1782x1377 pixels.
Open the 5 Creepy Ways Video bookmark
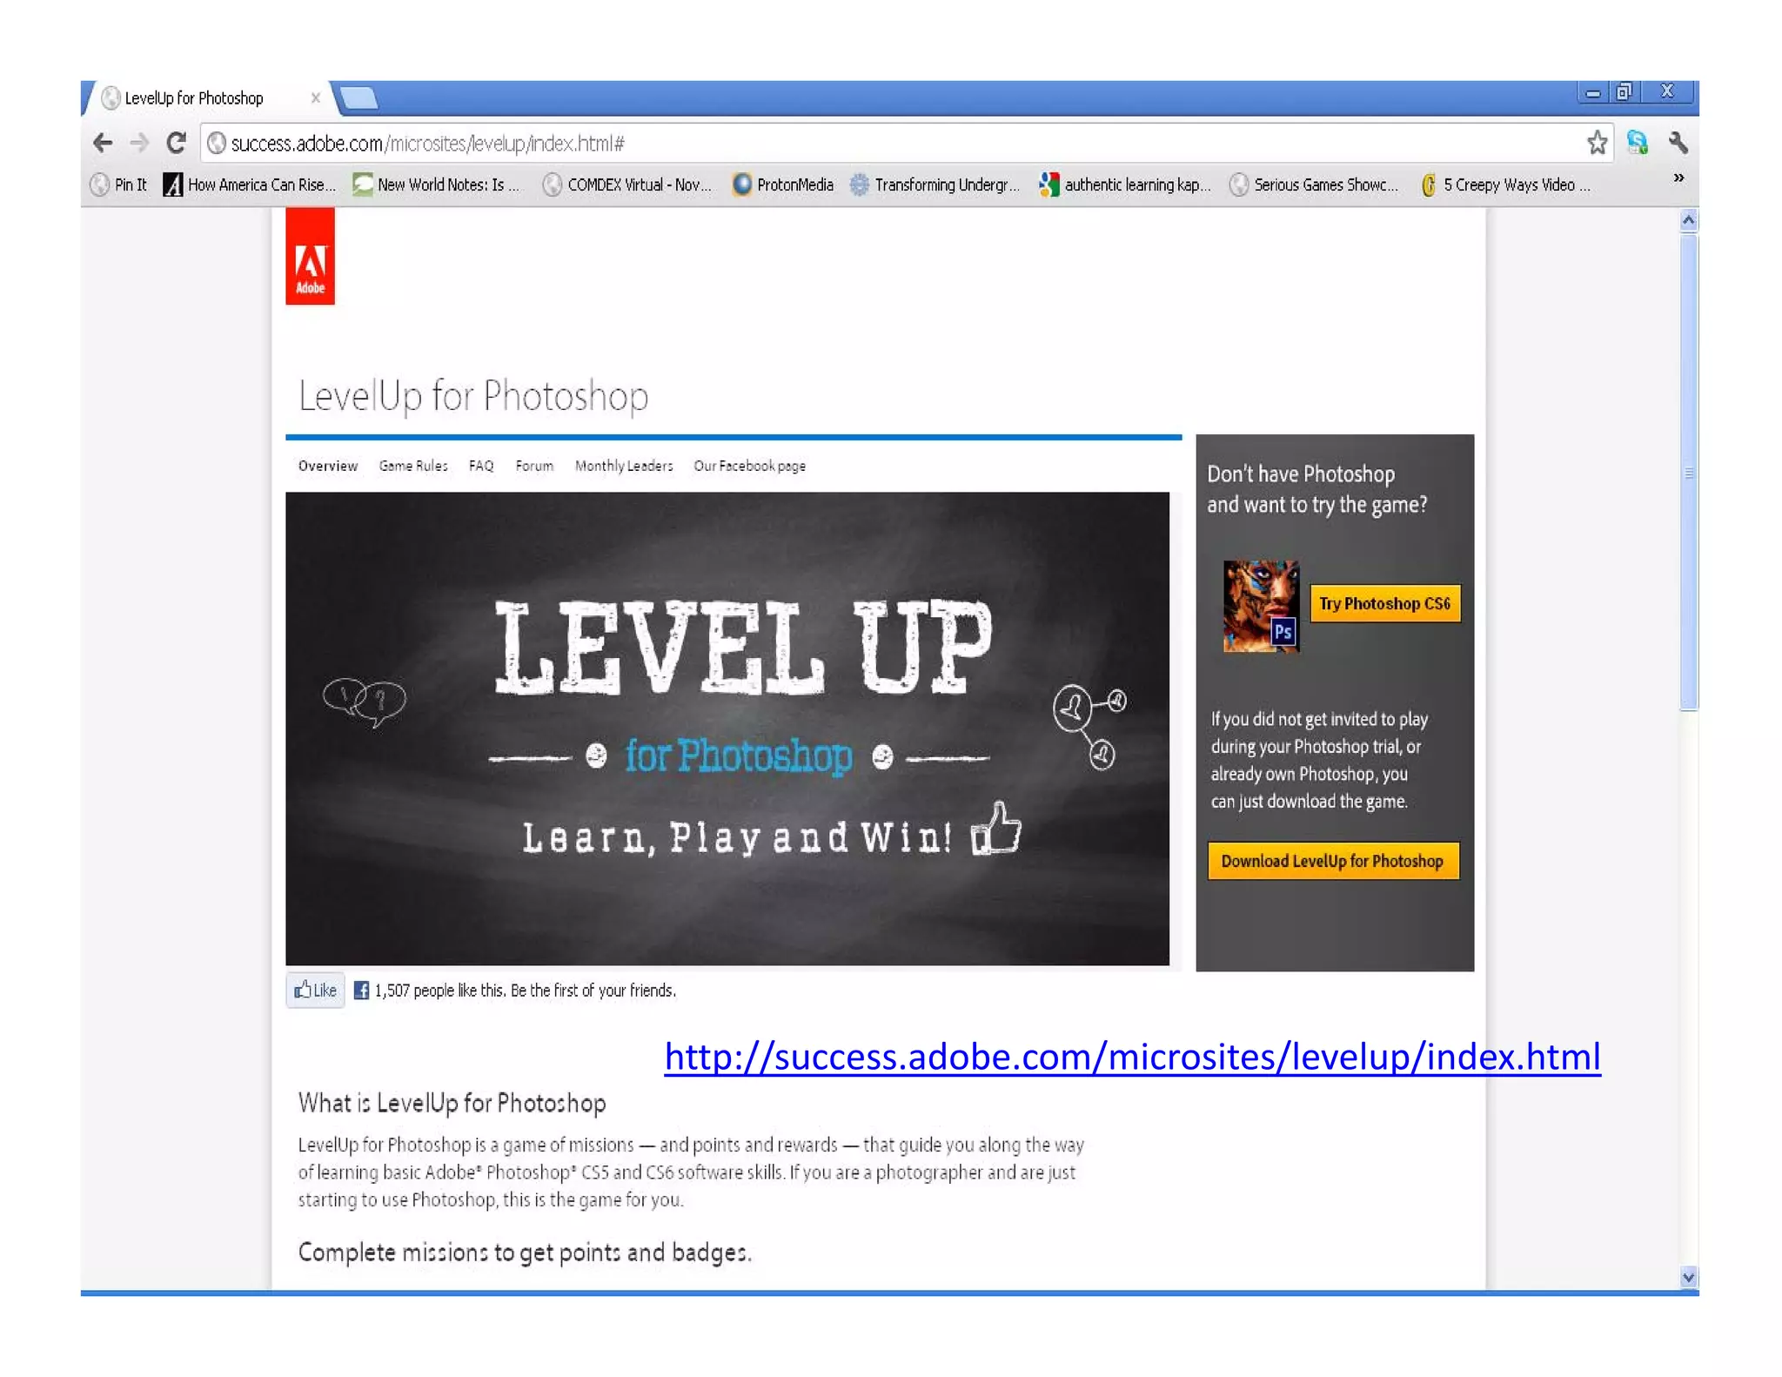pyautogui.click(x=1506, y=185)
